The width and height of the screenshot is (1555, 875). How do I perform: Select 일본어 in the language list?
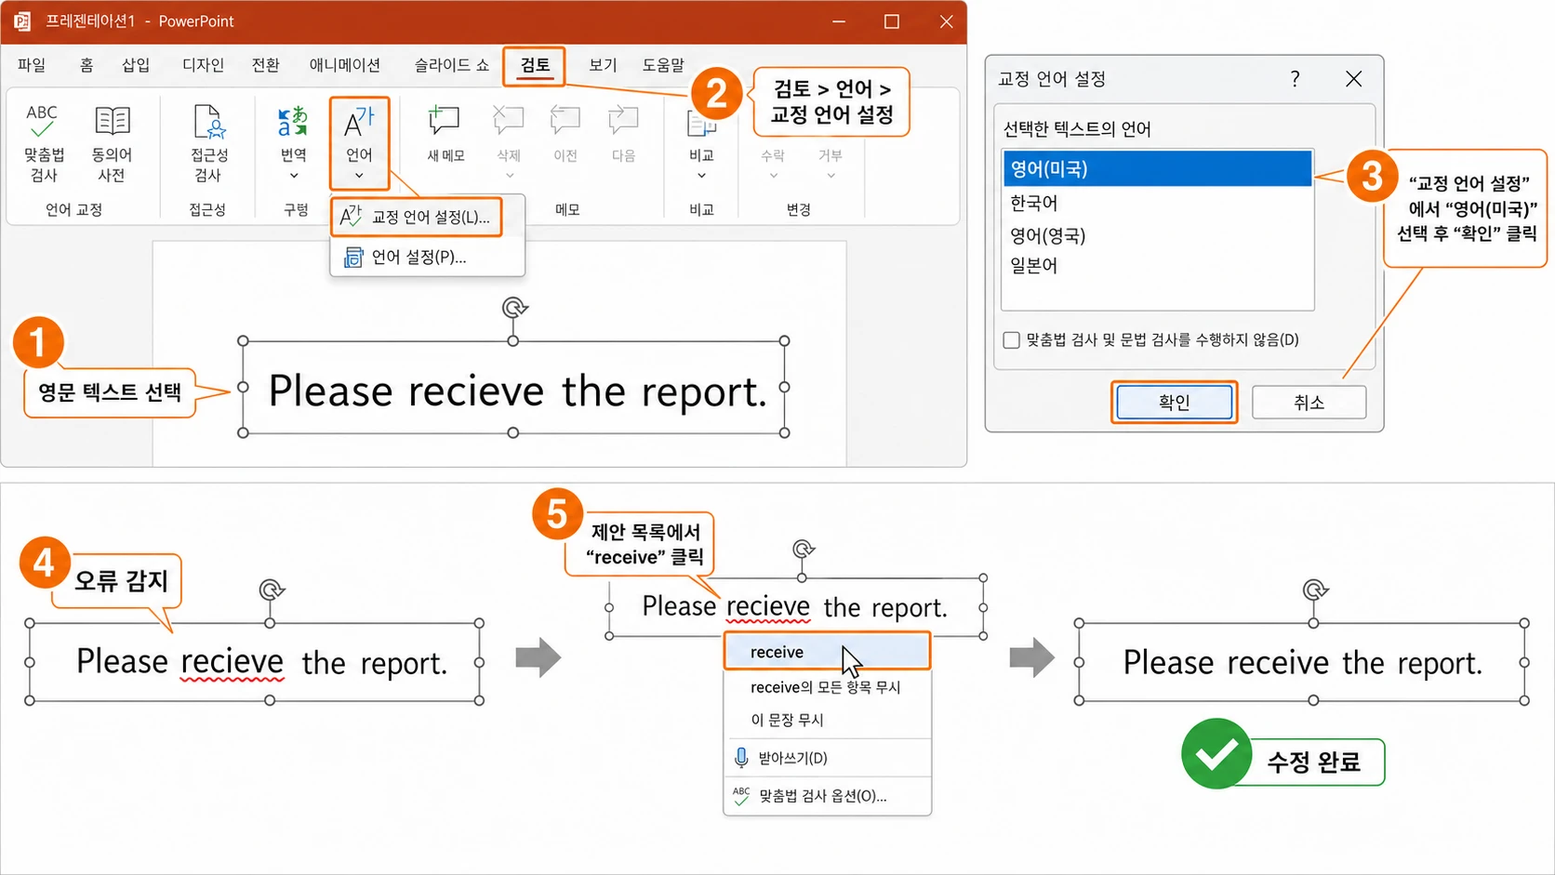(x=1157, y=266)
